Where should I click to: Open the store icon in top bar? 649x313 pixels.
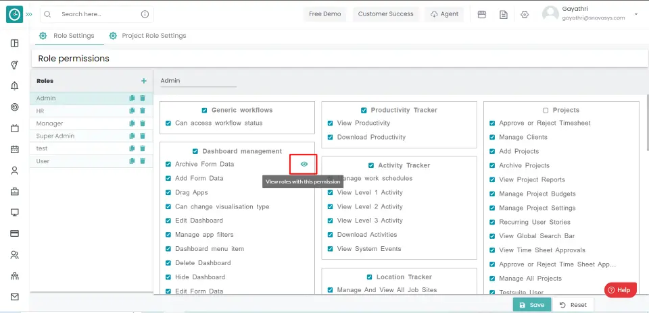[482, 14]
